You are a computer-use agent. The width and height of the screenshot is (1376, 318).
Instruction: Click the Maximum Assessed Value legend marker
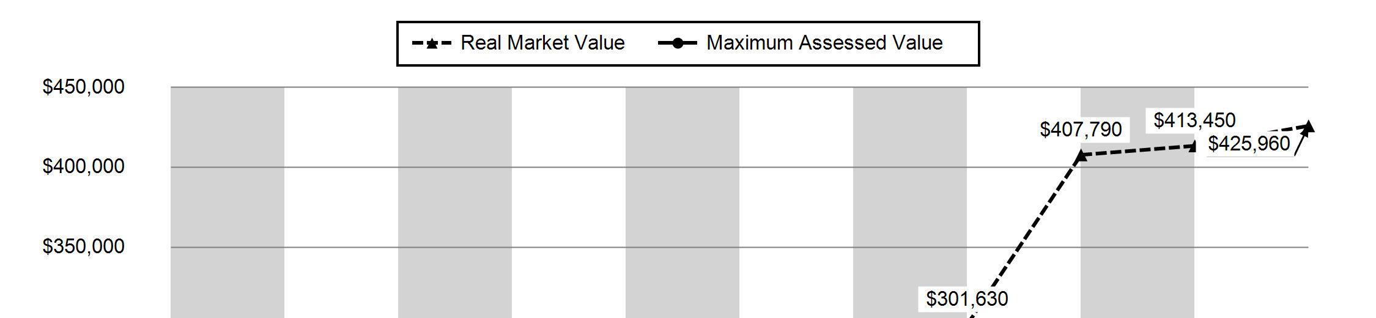pos(678,43)
